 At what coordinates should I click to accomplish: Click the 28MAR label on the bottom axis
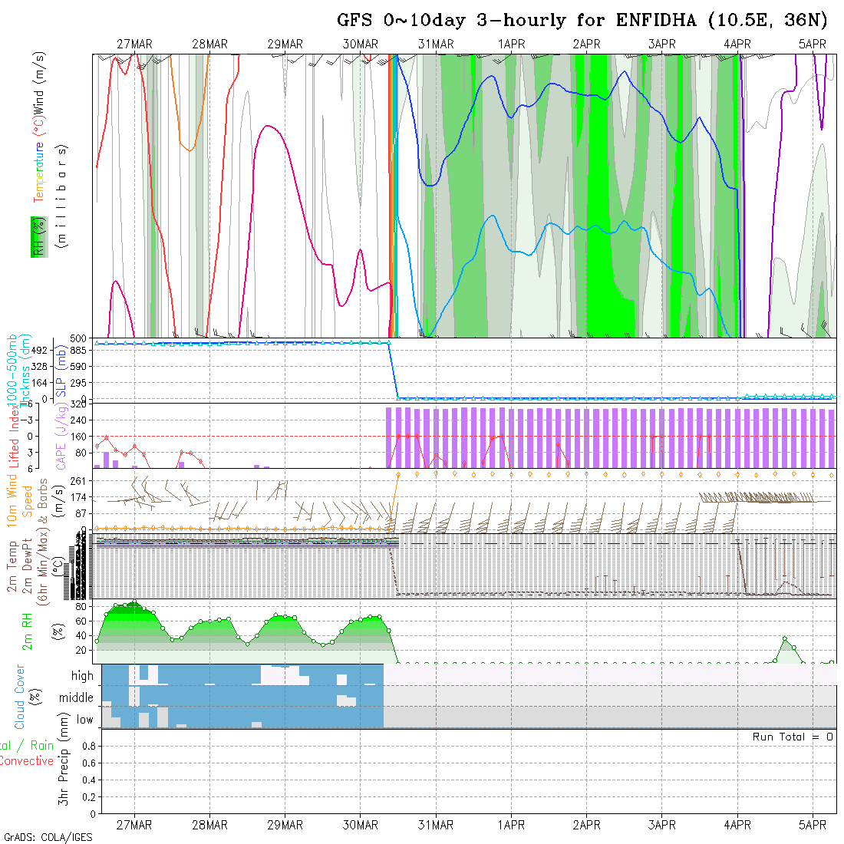(209, 825)
